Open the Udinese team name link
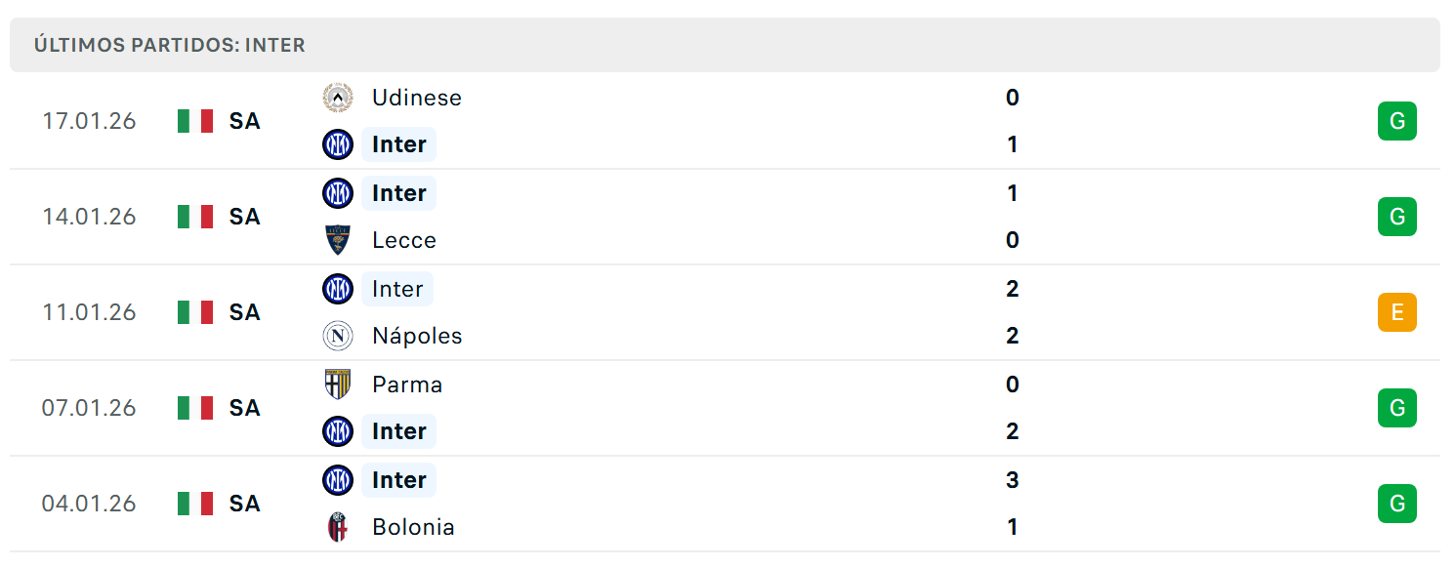Image resolution: width=1455 pixels, height=567 pixels. 417,98
